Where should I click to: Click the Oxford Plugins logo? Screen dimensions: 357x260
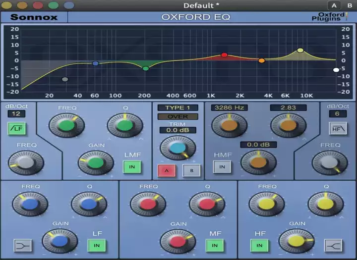[330, 17]
